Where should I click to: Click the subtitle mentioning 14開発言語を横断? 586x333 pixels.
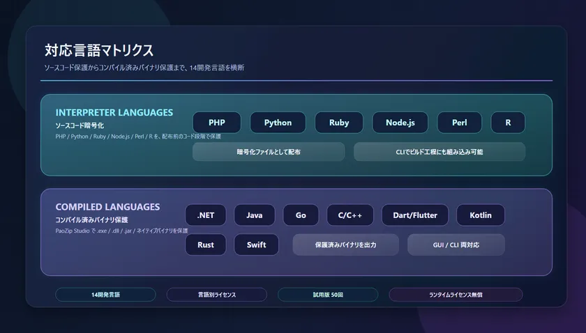click(x=144, y=68)
